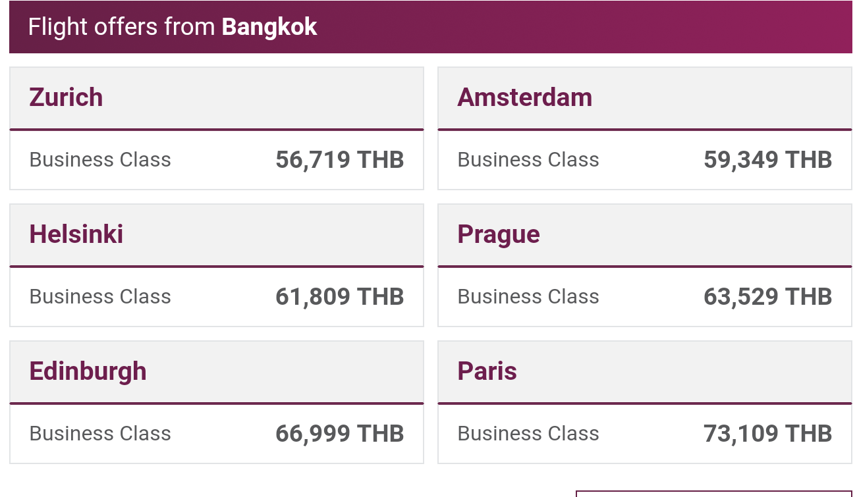Screen dimensions: 857x497
Task: Select Business Class under Prague
Action: (528, 297)
